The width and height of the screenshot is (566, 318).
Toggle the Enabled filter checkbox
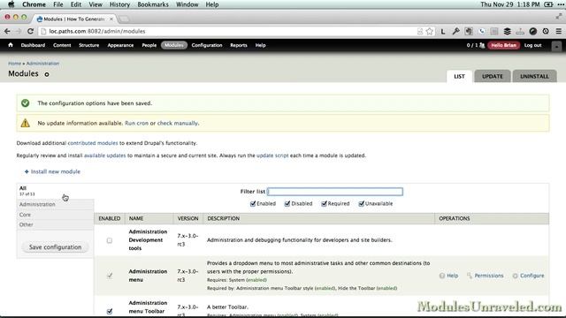pos(253,204)
